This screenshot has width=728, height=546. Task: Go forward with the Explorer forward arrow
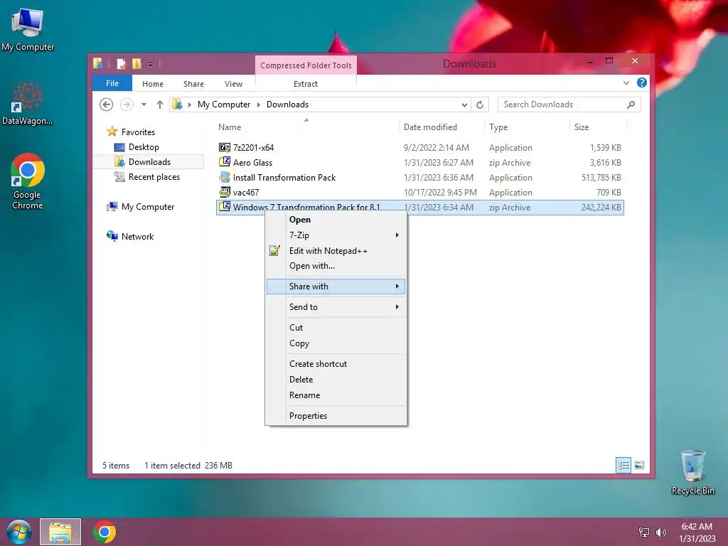click(127, 105)
